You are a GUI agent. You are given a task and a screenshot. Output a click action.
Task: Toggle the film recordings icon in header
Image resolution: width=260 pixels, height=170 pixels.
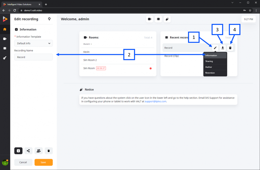click(x=158, y=19)
